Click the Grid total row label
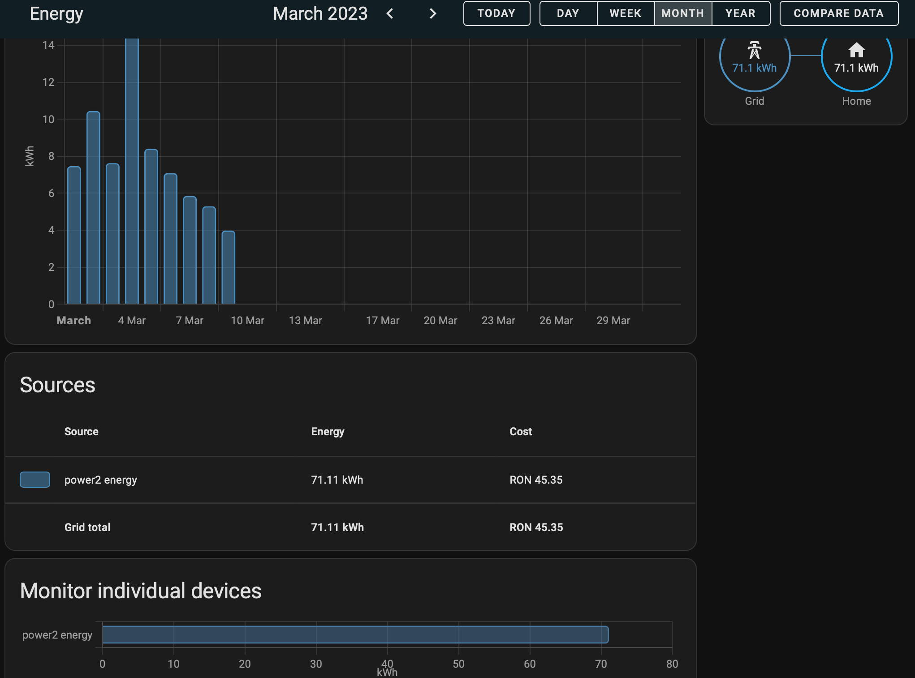Screen dimensions: 915x678 click(87, 527)
